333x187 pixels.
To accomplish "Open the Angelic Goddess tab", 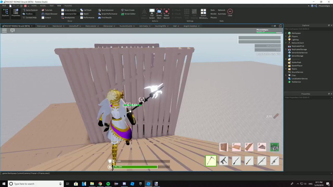I will 190,26.
